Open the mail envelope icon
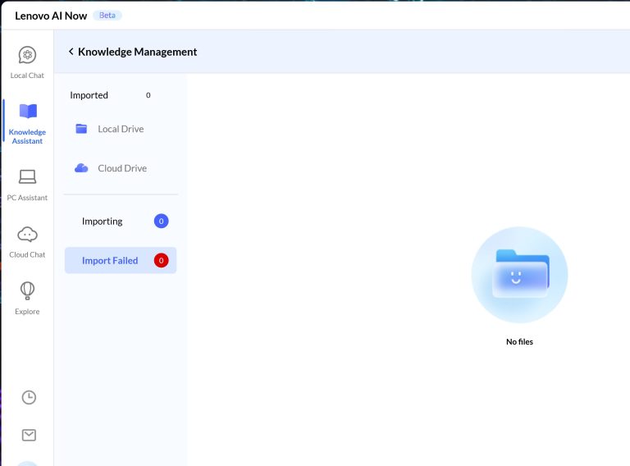630x466 pixels. pos(29,435)
